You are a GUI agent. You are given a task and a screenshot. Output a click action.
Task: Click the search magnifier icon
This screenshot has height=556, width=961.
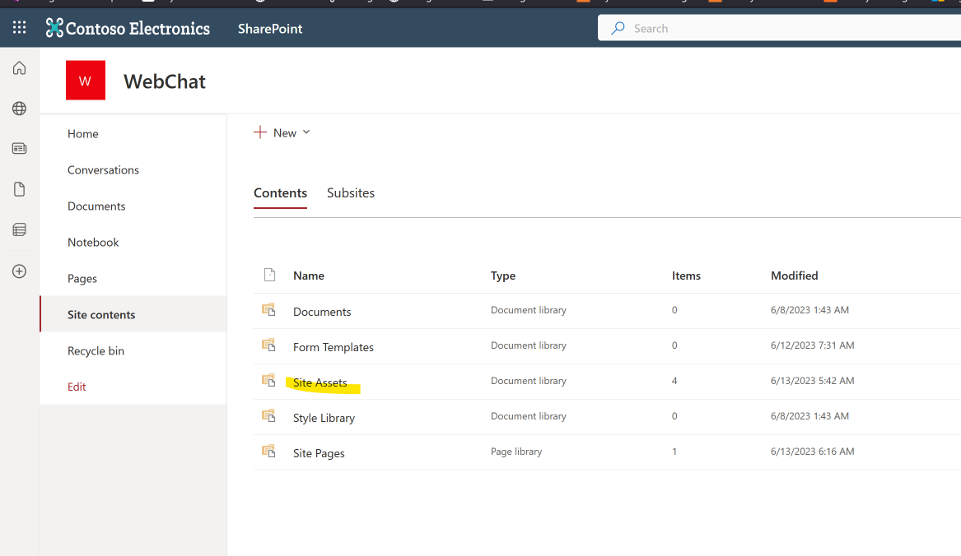(618, 28)
